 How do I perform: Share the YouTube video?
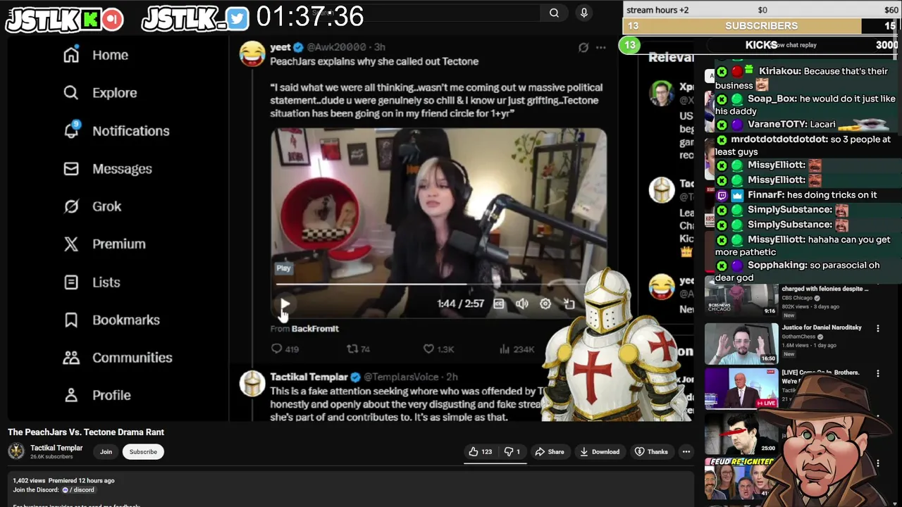549,451
